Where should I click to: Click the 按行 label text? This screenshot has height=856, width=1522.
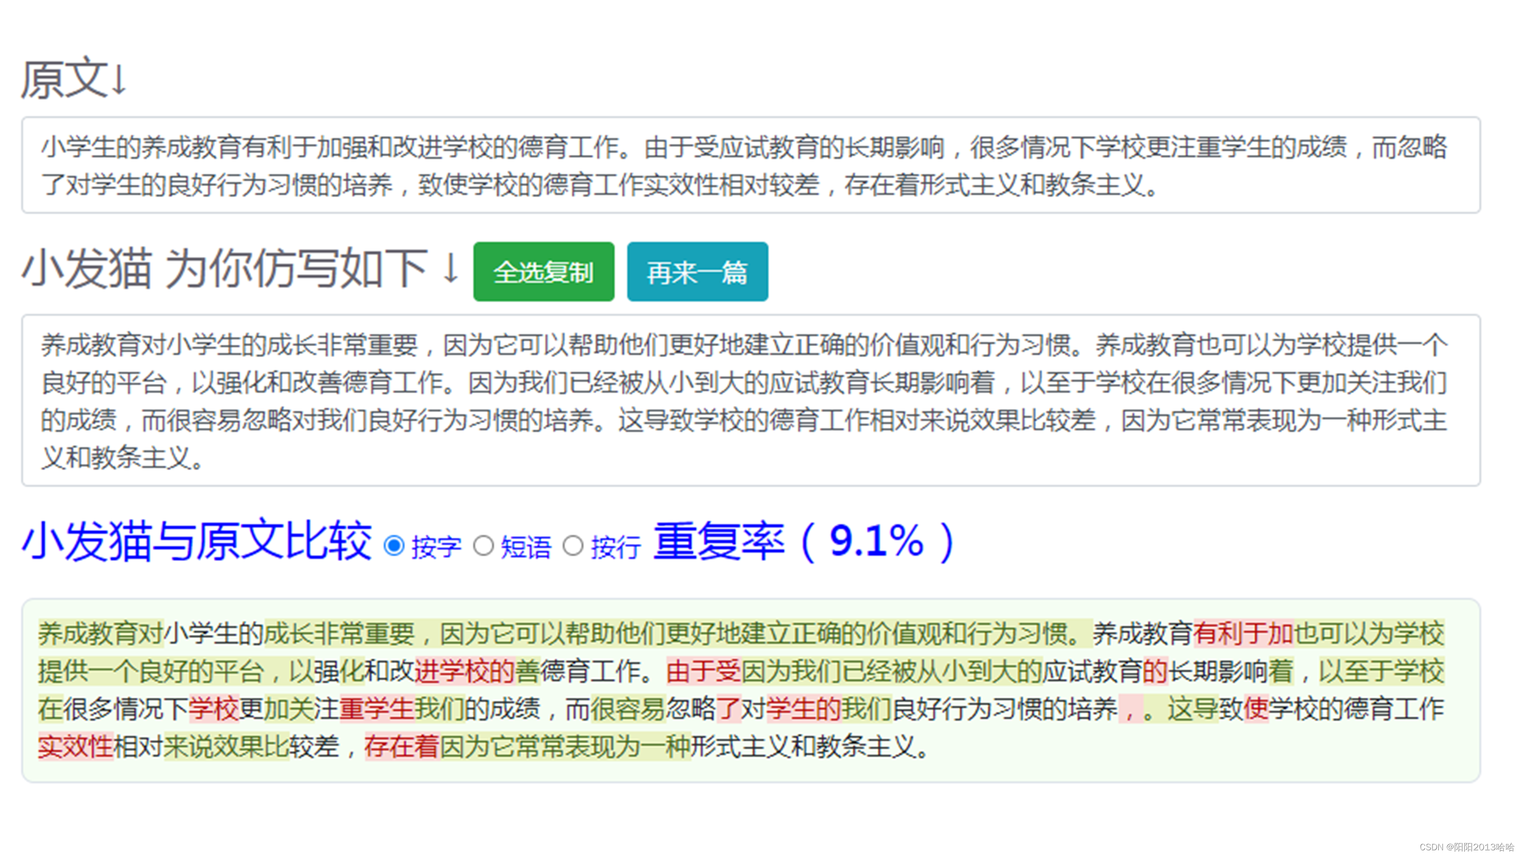[615, 547]
